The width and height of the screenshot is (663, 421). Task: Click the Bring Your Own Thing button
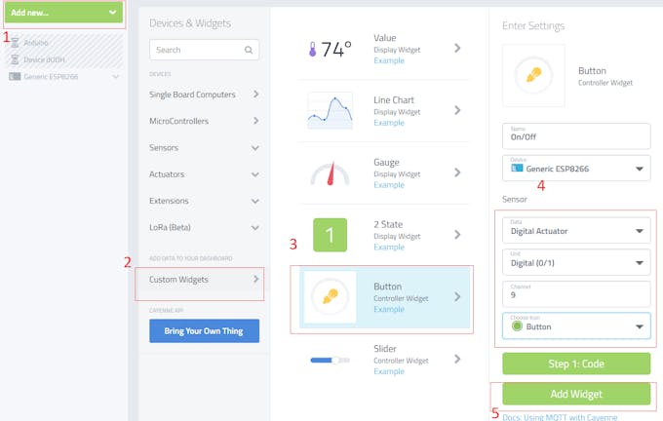coord(204,331)
